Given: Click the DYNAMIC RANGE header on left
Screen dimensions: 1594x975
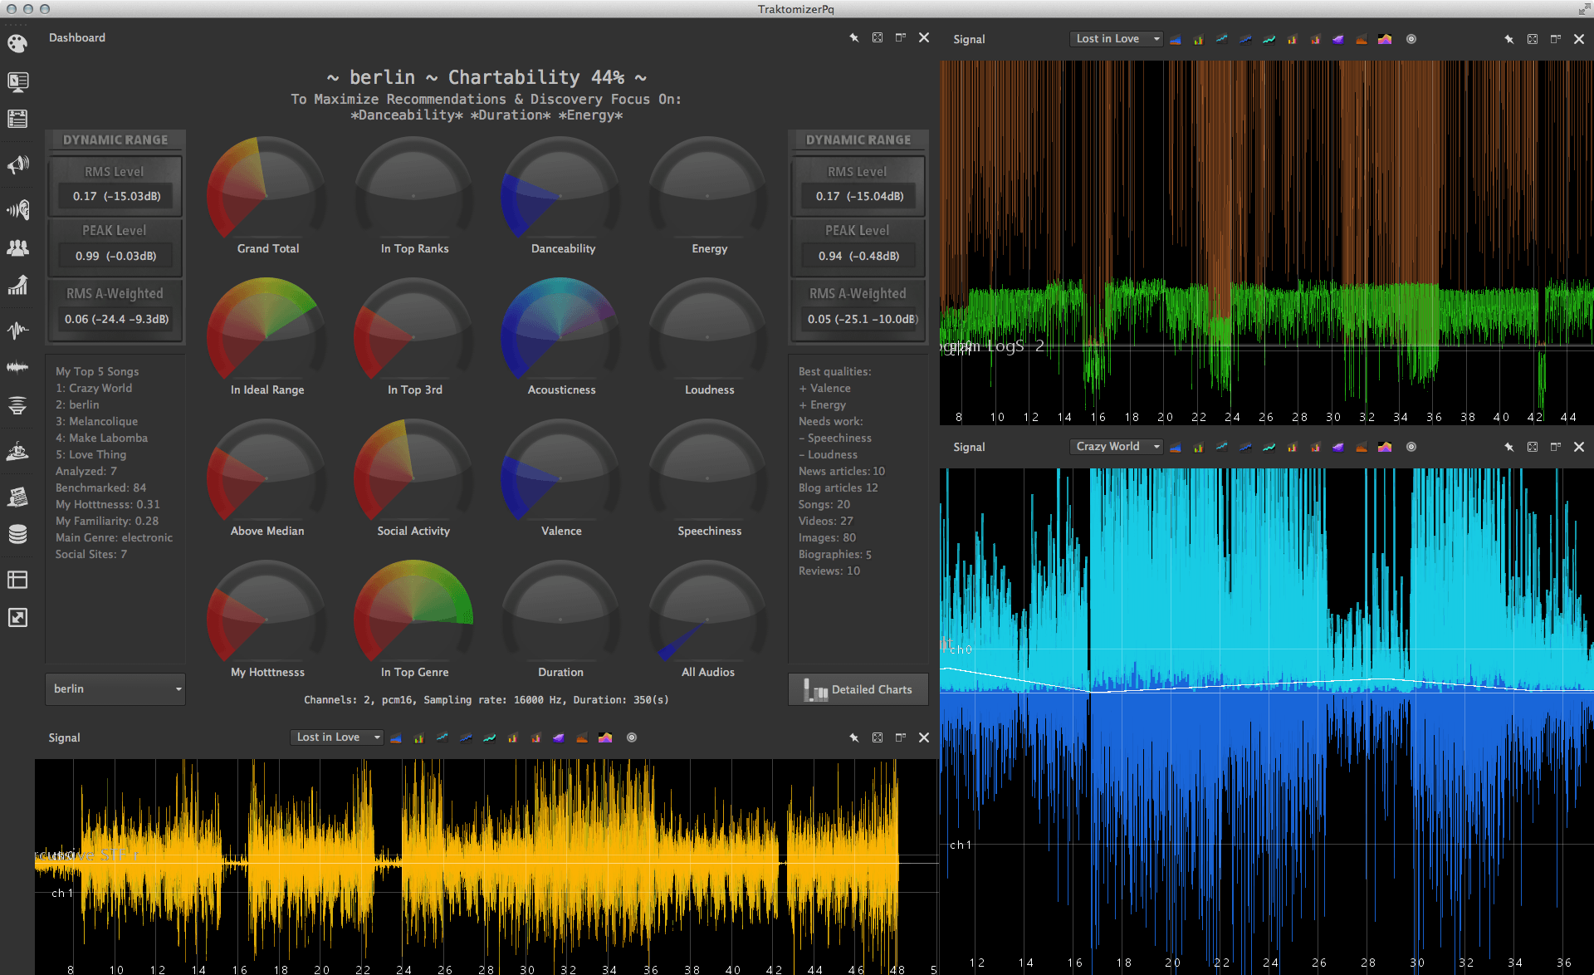Looking at the screenshot, I should click(115, 140).
